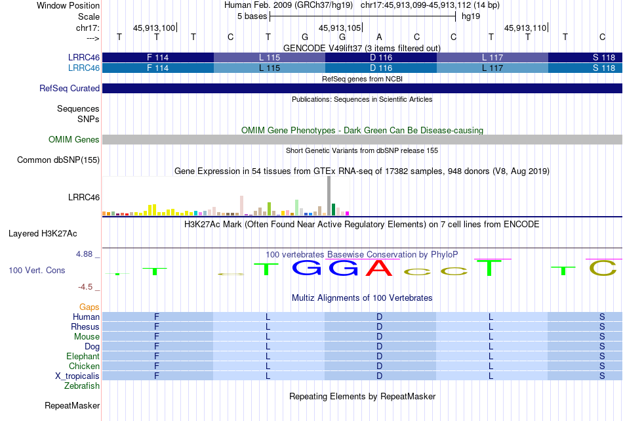Click the Basewise Conservation by PhyloP title

click(362, 254)
